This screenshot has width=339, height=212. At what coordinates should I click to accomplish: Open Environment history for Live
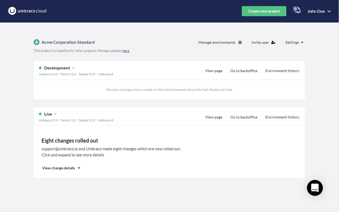pyautogui.click(x=282, y=117)
